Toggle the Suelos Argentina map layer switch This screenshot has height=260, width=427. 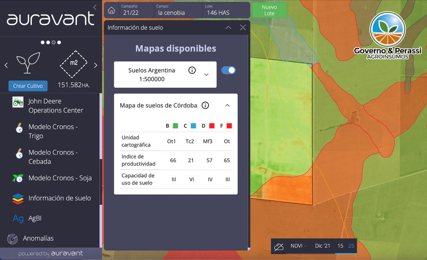pyautogui.click(x=228, y=70)
